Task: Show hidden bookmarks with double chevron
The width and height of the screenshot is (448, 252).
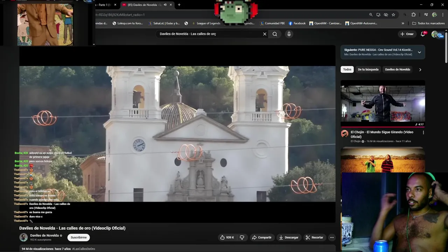Action: click(403, 23)
